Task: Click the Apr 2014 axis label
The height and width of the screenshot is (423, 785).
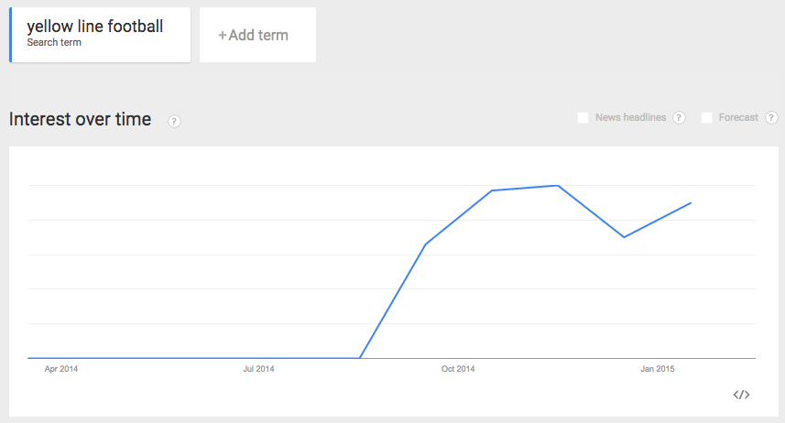Action: pyautogui.click(x=61, y=370)
